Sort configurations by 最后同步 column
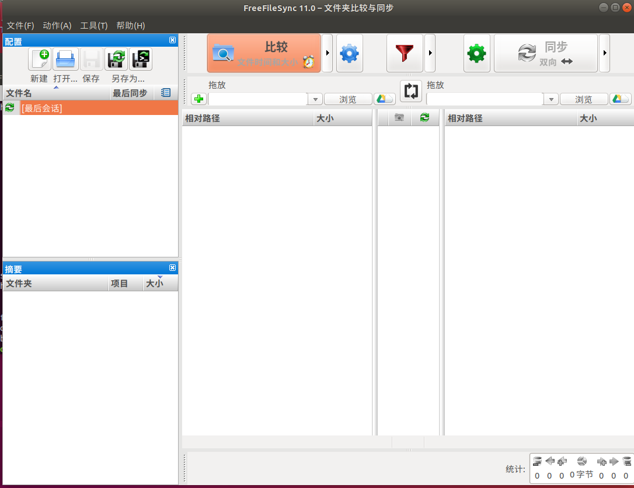Image resolution: width=634 pixels, height=488 pixels. (132, 93)
